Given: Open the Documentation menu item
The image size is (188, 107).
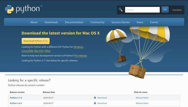Looking at the screenshot, I should (x=74, y=22).
